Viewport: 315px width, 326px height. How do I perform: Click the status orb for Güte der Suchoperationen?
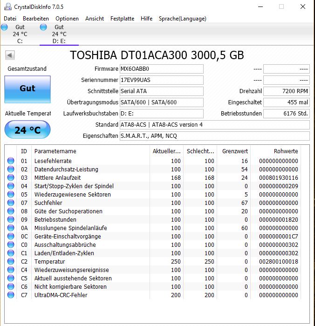tap(11, 211)
